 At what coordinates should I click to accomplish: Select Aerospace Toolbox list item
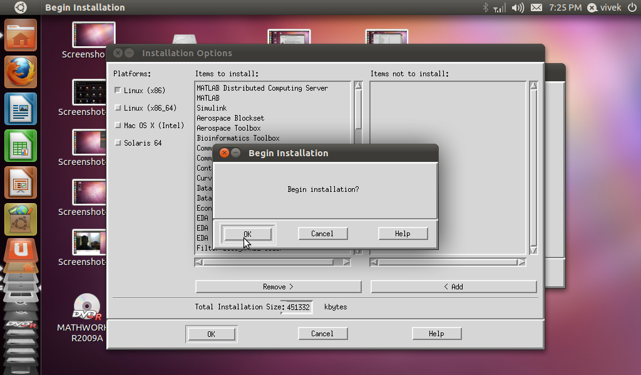point(228,128)
